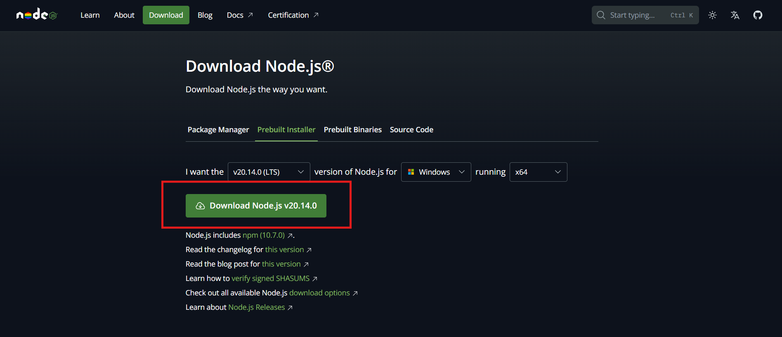Viewport: 782px width, 337px height.
Task: Open the Blog navigation item
Action: click(x=205, y=15)
